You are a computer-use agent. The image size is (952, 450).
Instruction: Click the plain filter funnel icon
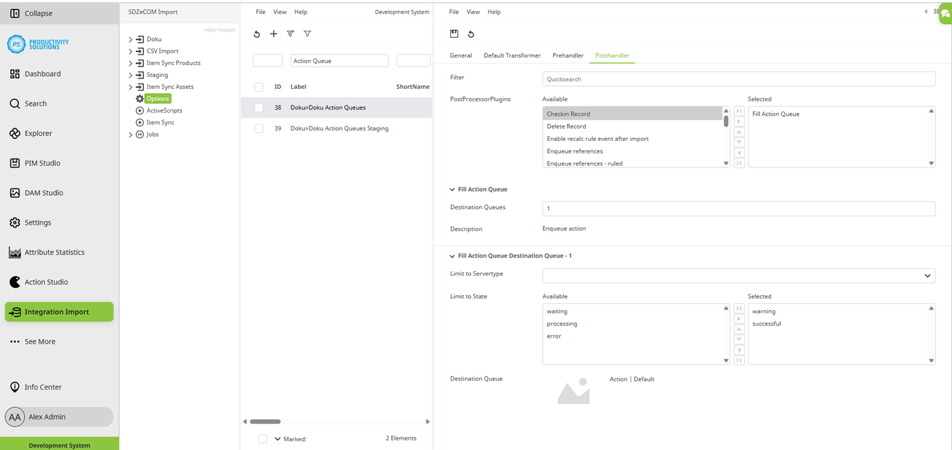(x=307, y=34)
